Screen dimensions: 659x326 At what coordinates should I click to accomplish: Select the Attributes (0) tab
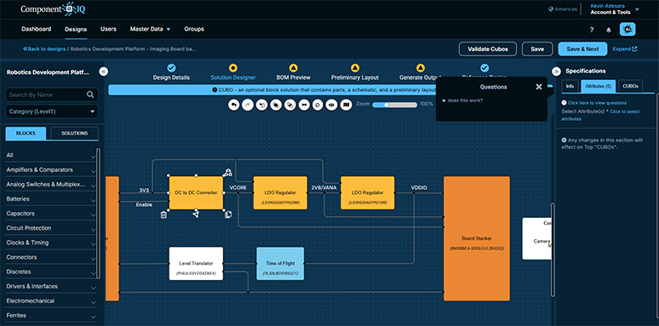(598, 86)
